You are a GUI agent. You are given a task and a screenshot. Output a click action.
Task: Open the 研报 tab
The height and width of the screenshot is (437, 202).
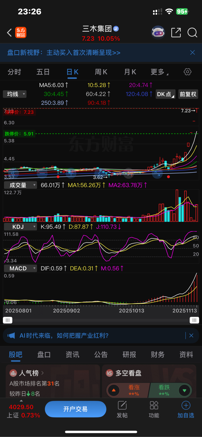[x=129, y=355]
